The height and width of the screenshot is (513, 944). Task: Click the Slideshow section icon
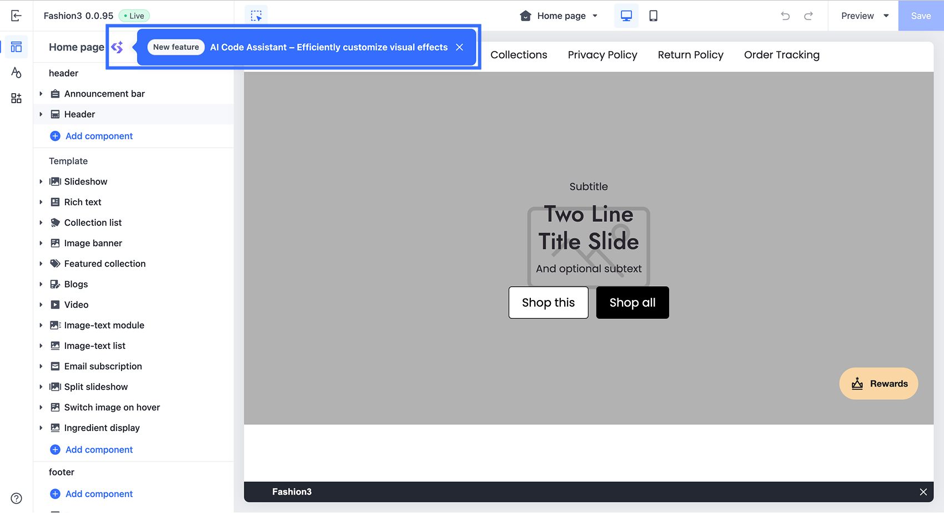point(55,181)
